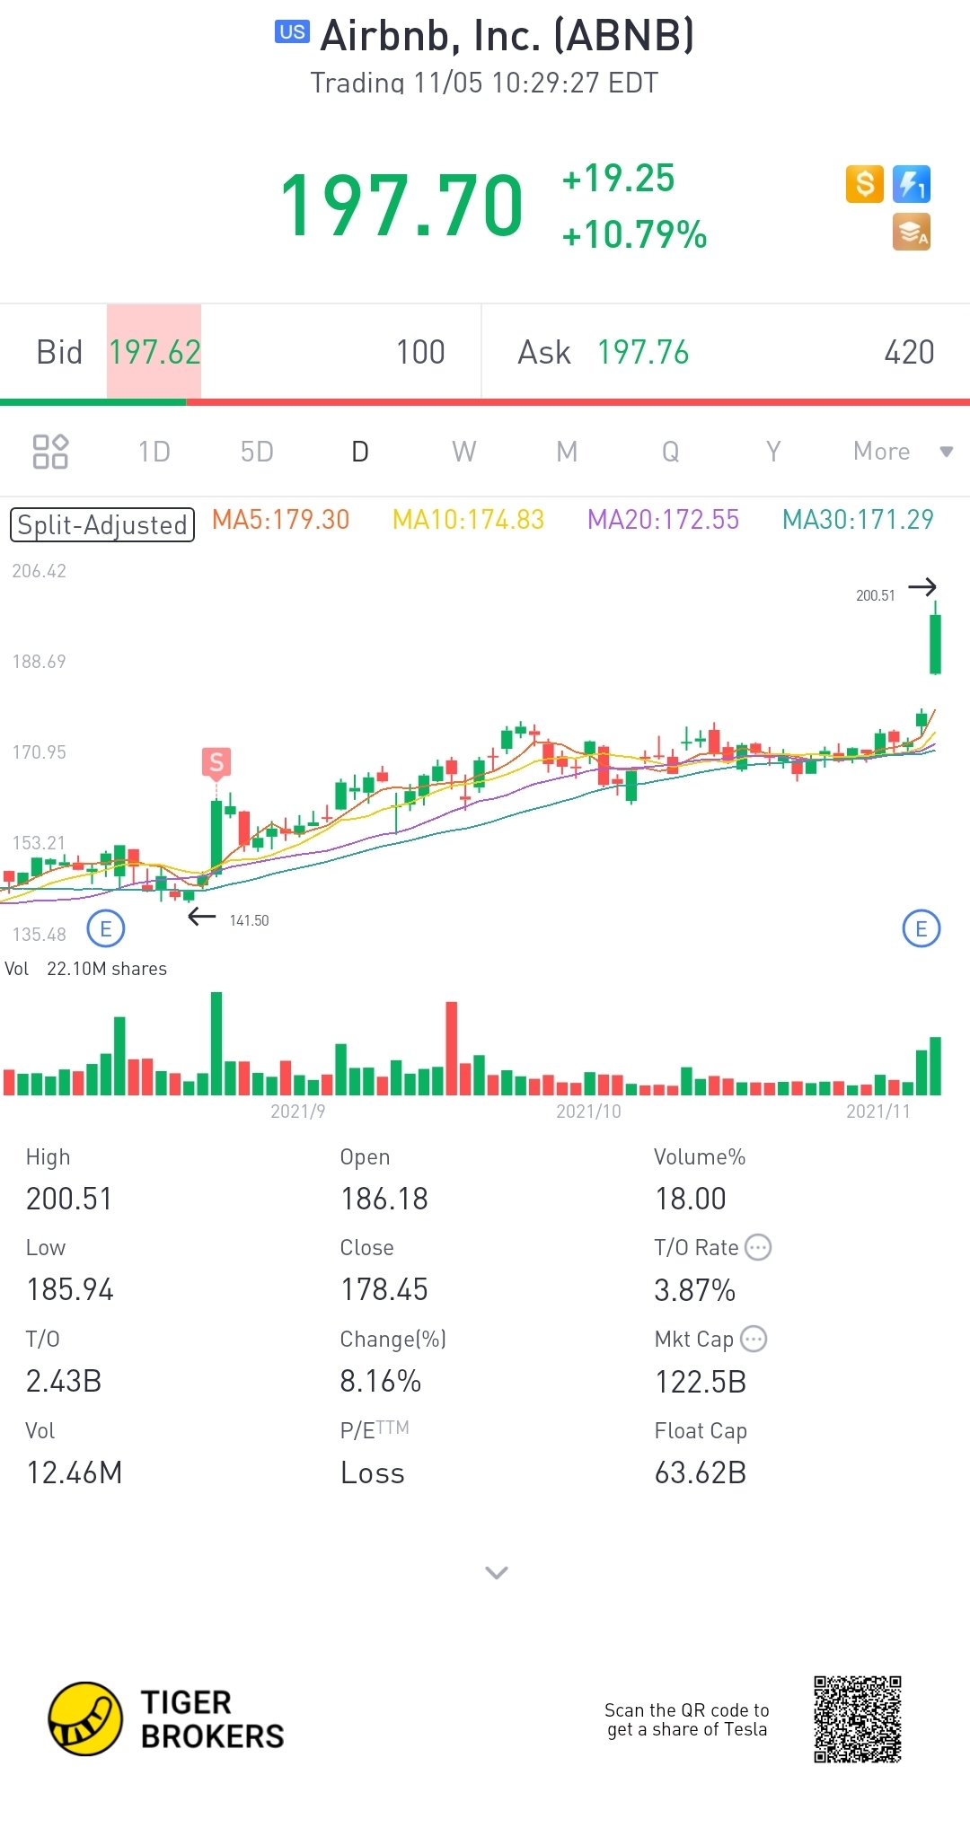Tap the orange dollar sign badge icon

(x=865, y=184)
